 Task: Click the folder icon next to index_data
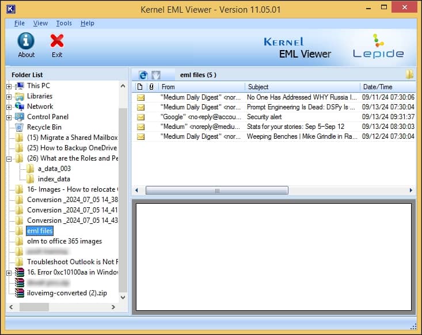click(31, 179)
